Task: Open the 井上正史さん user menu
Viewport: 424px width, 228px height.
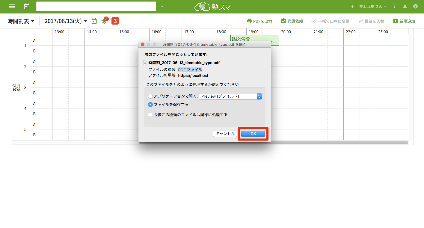Action: (372, 6)
